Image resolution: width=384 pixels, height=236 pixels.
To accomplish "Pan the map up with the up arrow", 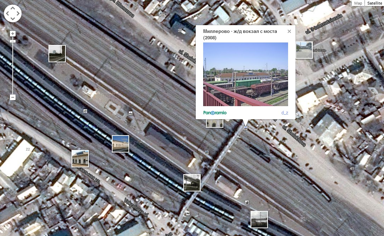I will pyautogui.click(x=13, y=8).
